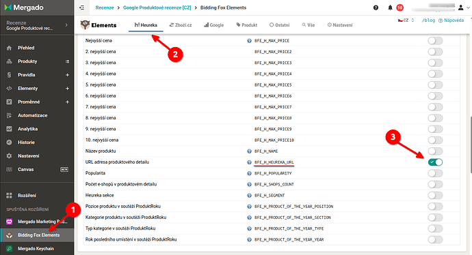The height and width of the screenshot is (255, 472).
Task: Enable the Popularita toggle
Action: (x=435, y=173)
